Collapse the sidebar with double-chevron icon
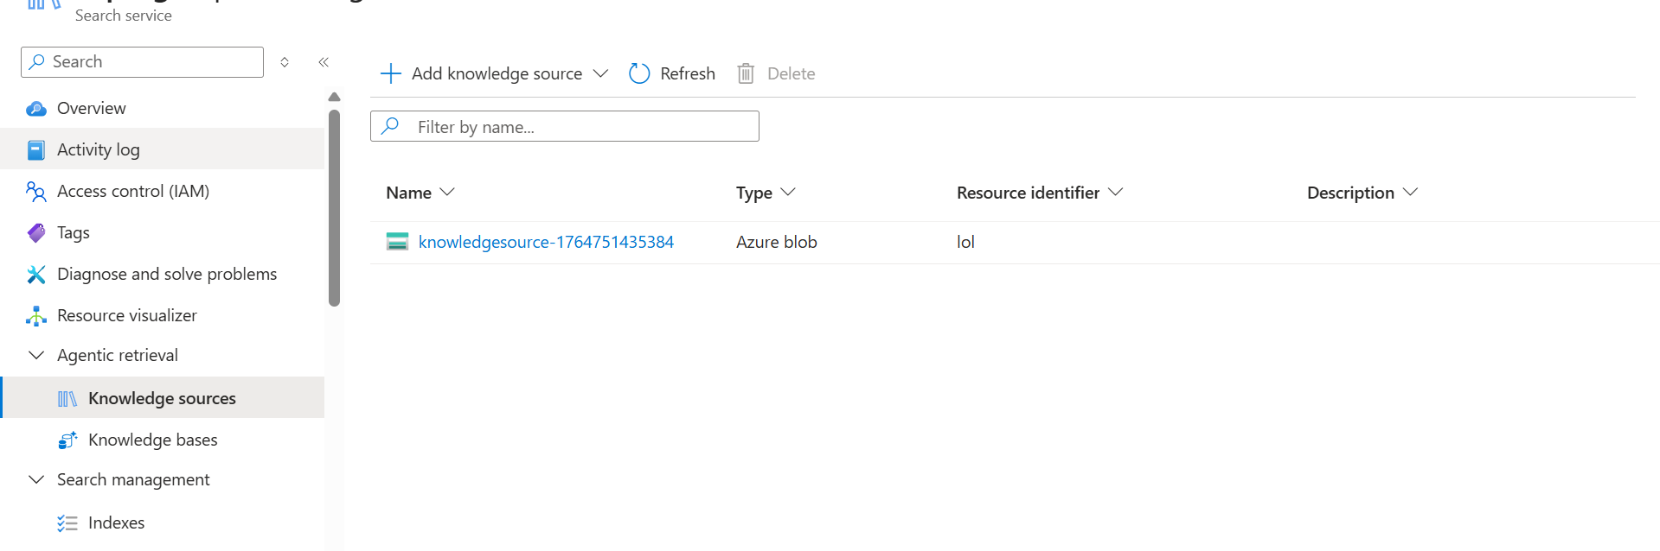The width and height of the screenshot is (1660, 551). pos(324,62)
